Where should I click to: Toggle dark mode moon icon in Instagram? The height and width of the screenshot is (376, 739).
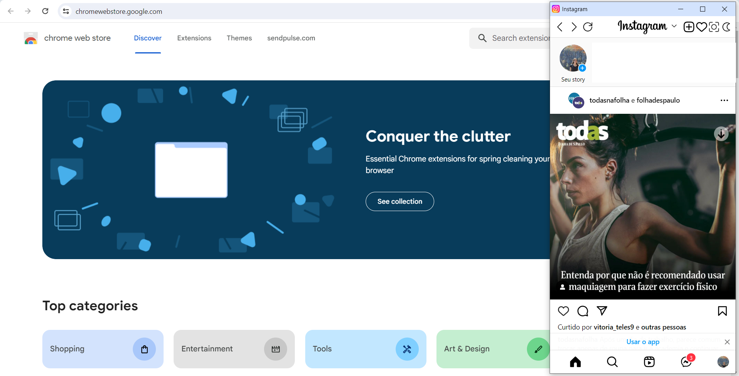tap(727, 27)
